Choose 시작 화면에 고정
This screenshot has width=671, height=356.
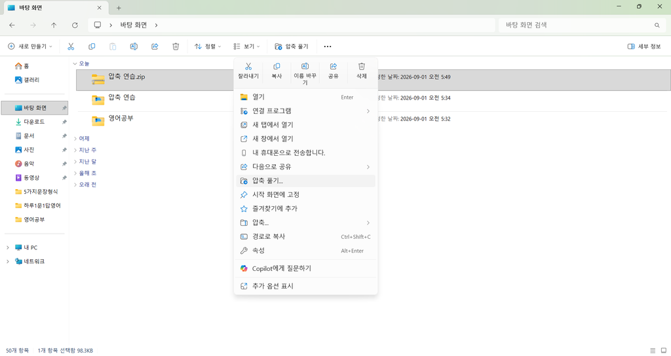(305, 194)
